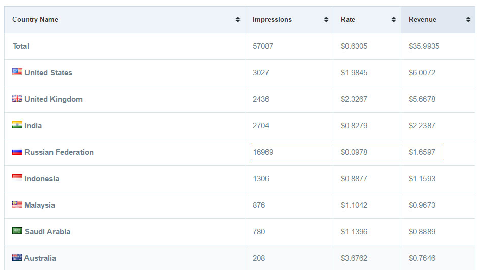Toggle Rate column sort arrows

[x=394, y=20]
